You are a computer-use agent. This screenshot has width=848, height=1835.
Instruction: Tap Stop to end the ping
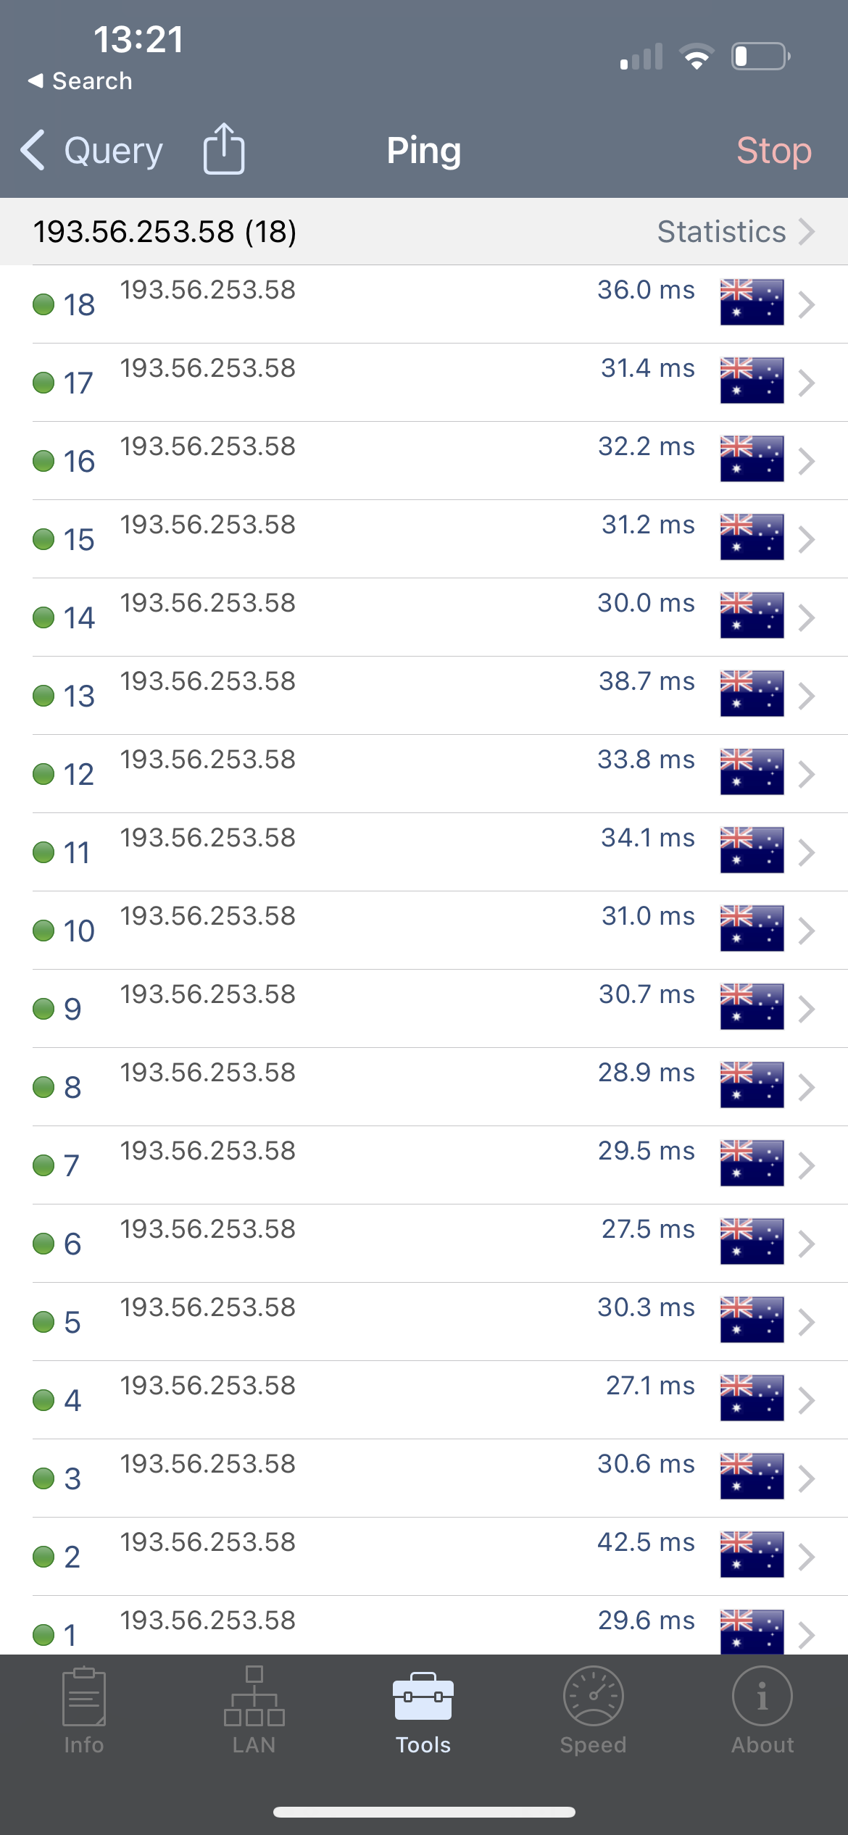click(x=773, y=150)
